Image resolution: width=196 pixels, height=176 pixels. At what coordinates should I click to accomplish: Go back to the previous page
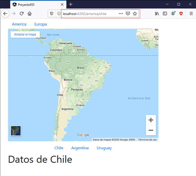[5, 13]
